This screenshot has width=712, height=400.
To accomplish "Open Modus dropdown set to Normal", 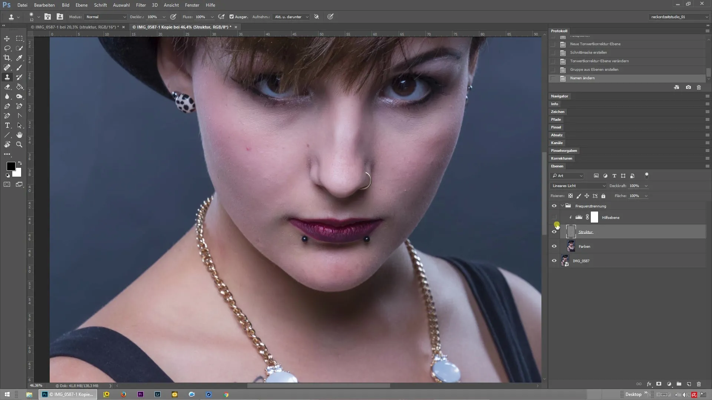I will [x=106, y=17].
